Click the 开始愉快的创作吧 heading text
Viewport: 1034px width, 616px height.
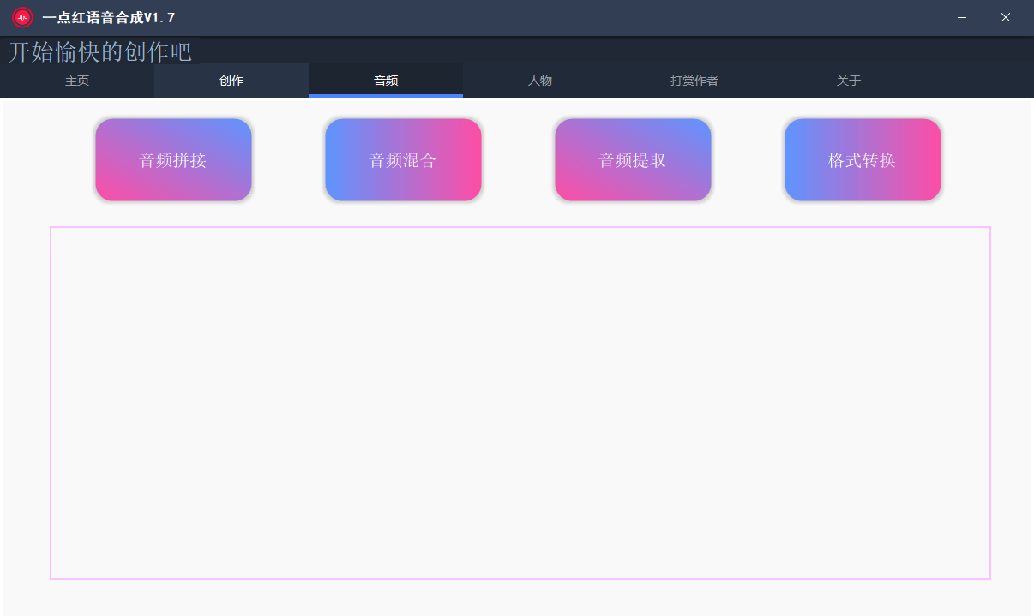(100, 51)
